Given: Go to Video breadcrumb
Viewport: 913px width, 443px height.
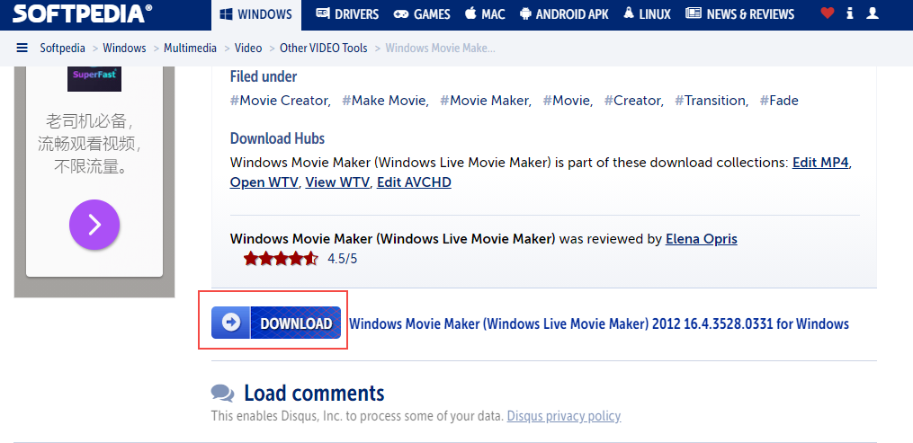Looking at the screenshot, I should click(x=248, y=49).
